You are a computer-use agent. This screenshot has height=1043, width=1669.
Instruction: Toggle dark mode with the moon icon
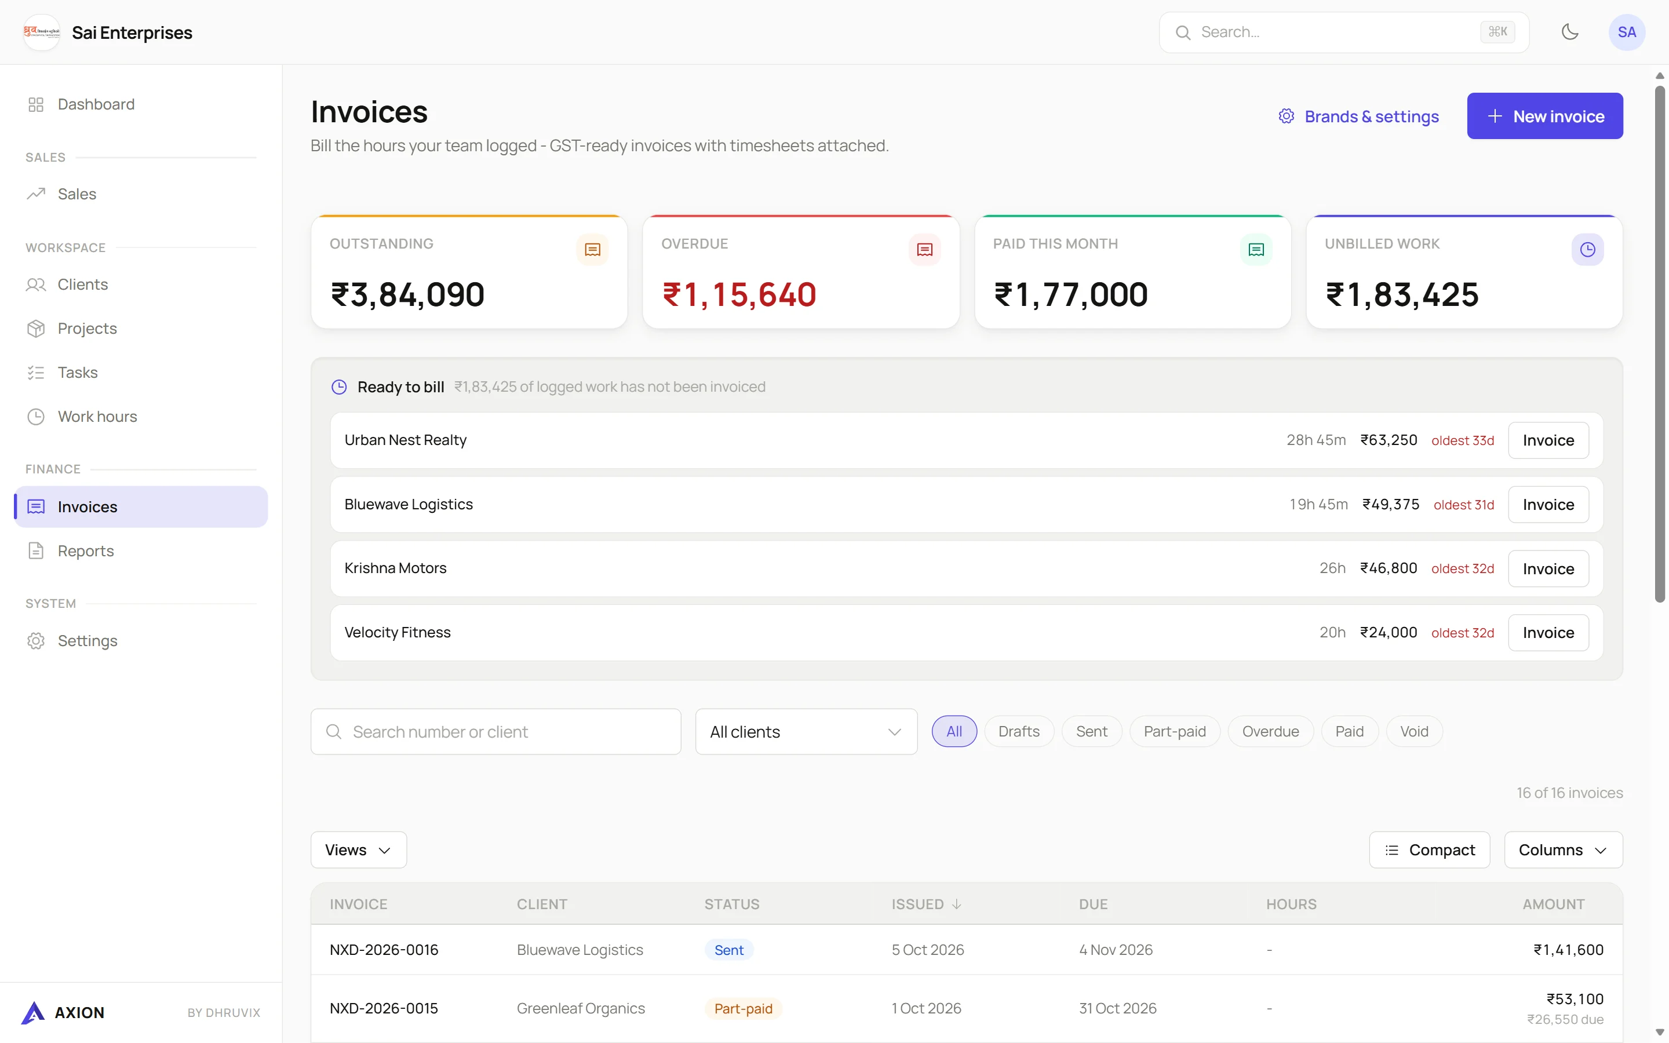coord(1570,32)
